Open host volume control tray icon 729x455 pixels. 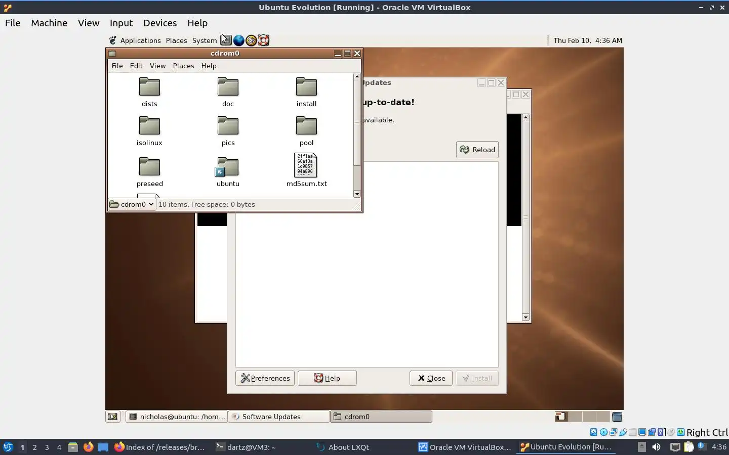pos(656,447)
